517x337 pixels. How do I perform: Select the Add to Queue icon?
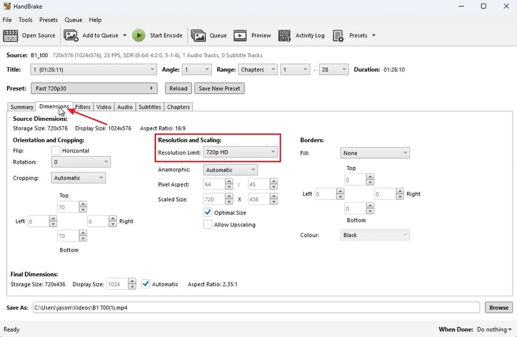[x=71, y=35]
